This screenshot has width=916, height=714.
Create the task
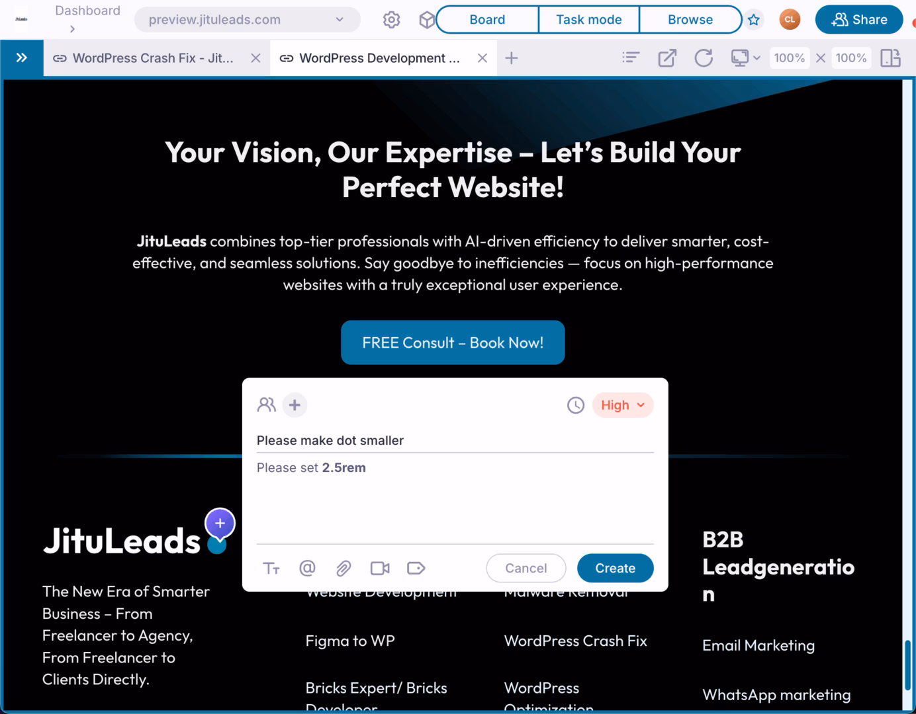click(615, 568)
